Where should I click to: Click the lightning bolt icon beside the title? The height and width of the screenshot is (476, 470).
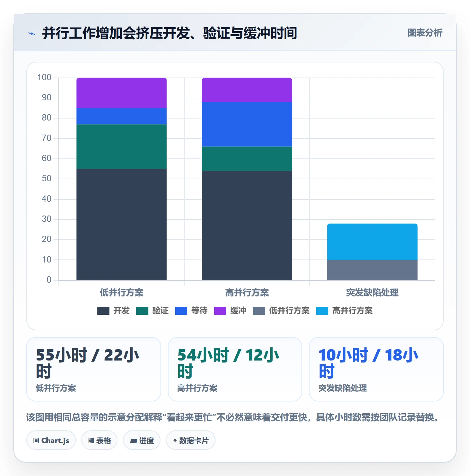32,34
